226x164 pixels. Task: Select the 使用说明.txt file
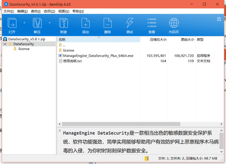click(x=72, y=61)
